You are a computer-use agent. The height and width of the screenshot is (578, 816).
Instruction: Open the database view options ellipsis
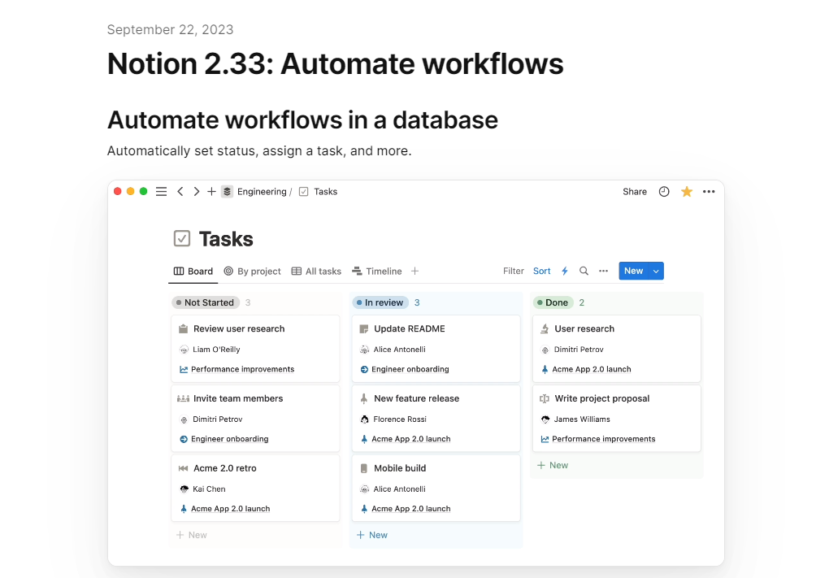coord(603,271)
